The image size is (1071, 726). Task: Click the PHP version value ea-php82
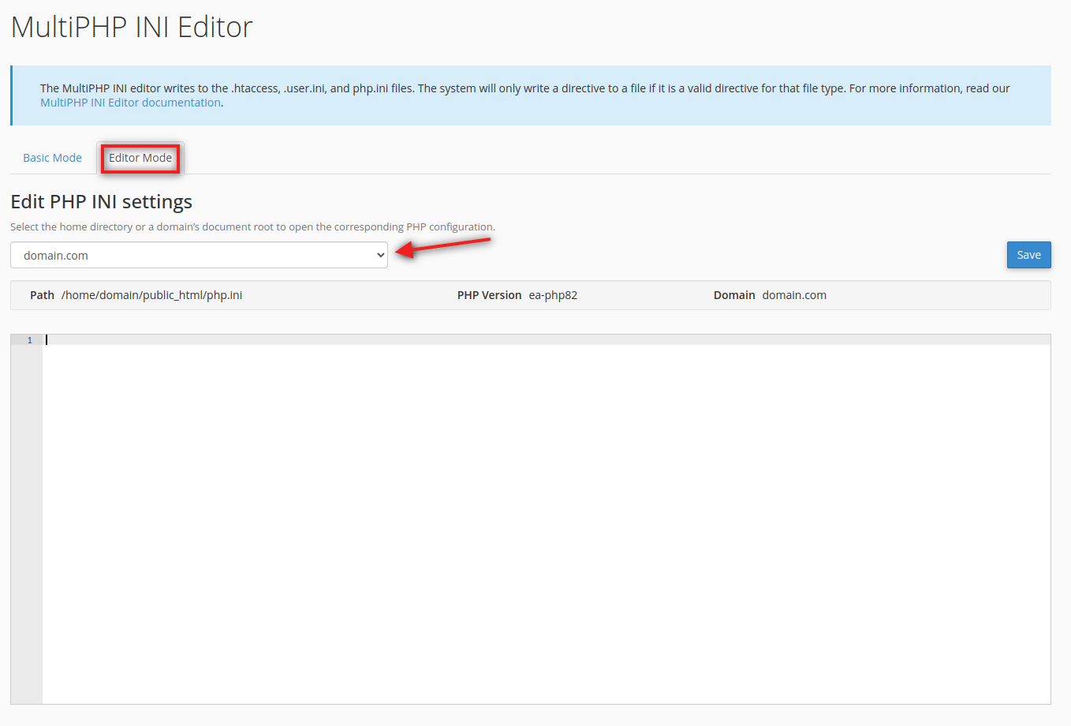click(x=553, y=295)
